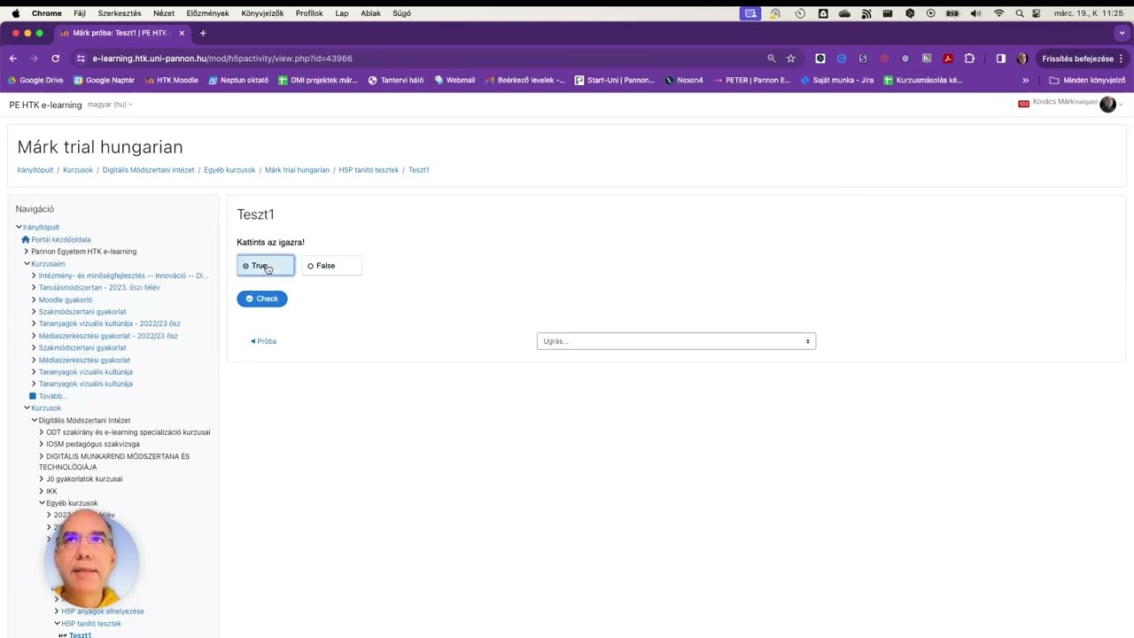The image size is (1134, 638).
Task: Click the macOS Spotlight search icon
Action: (x=1020, y=13)
